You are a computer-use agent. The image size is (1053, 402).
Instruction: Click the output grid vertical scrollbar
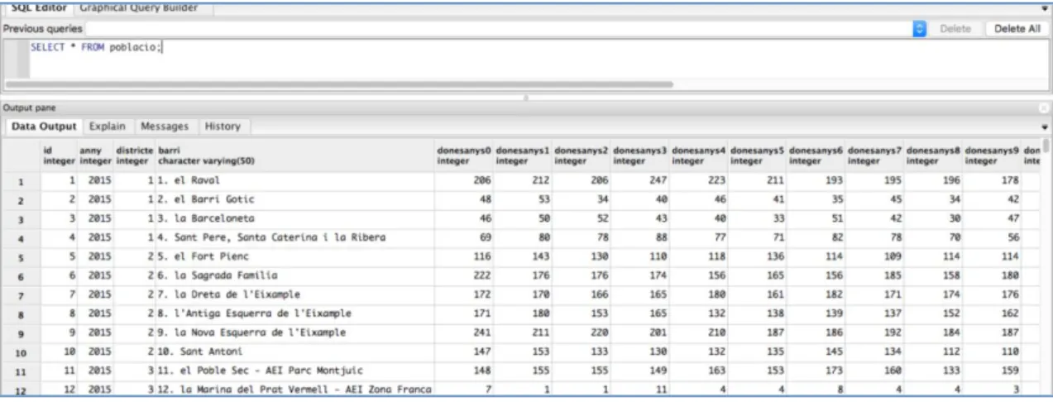[1046, 265]
